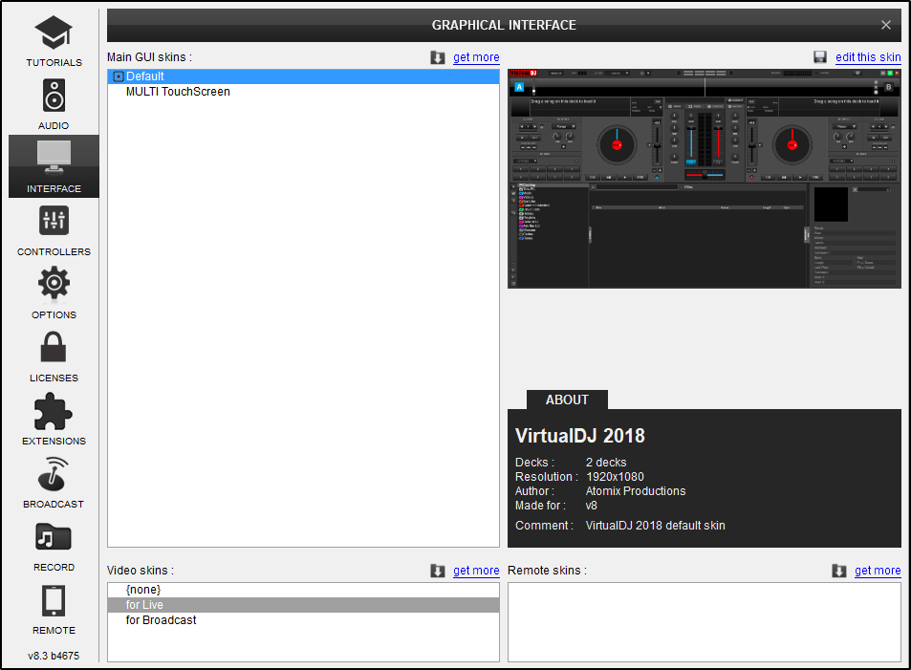This screenshot has height=670, width=911.
Task: Open the Options gear icon
Action: point(54,283)
